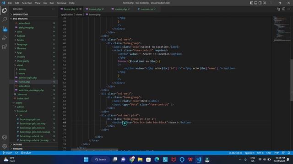This screenshot has height=164, width=293.
Task: Click the git branch indicator in status bar
Action: 7,153
